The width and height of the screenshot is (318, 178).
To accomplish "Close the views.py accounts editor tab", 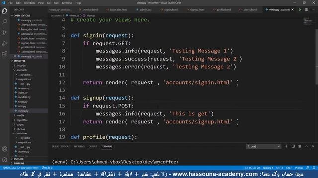I will [293, 10].
